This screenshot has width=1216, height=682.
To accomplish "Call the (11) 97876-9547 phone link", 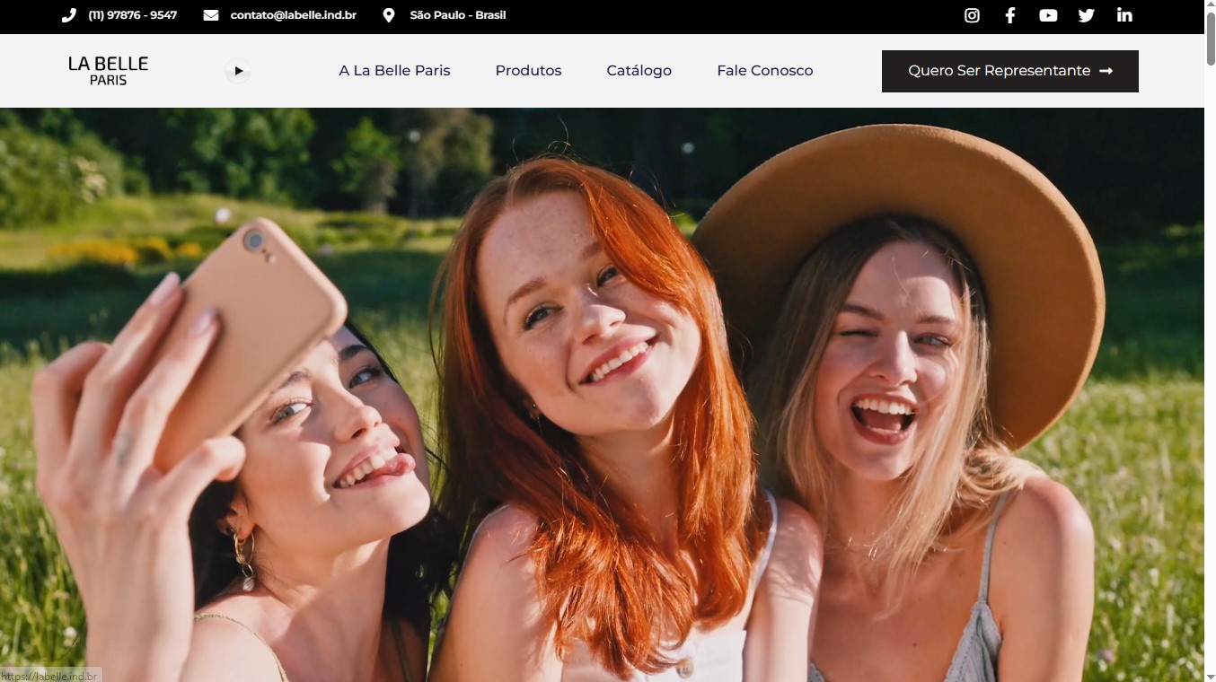I will 131,15.
